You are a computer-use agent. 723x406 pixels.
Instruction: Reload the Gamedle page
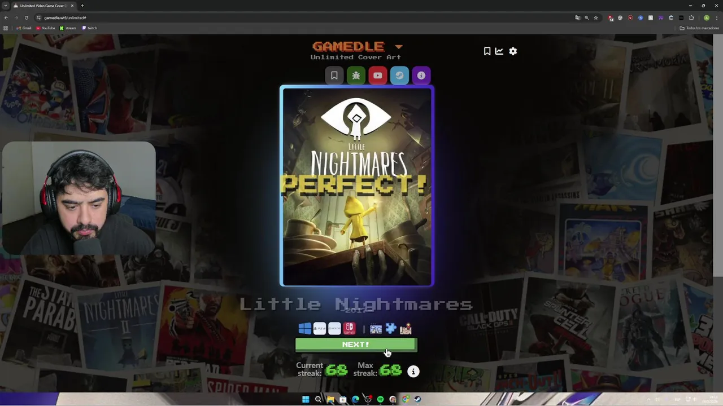click(x=26, y=17)
